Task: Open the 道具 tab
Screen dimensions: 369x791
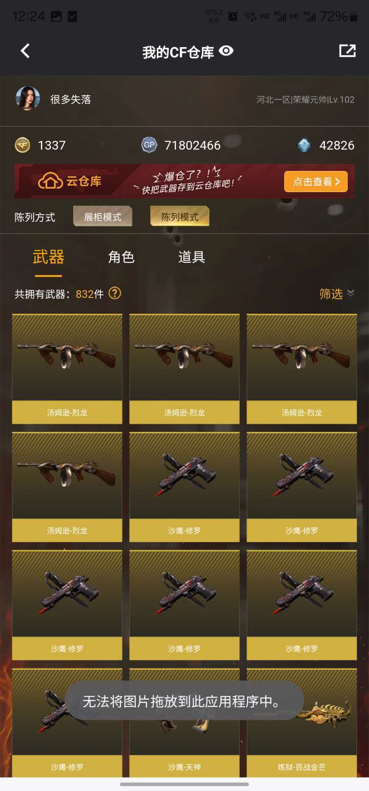Action: coord(192,257)
